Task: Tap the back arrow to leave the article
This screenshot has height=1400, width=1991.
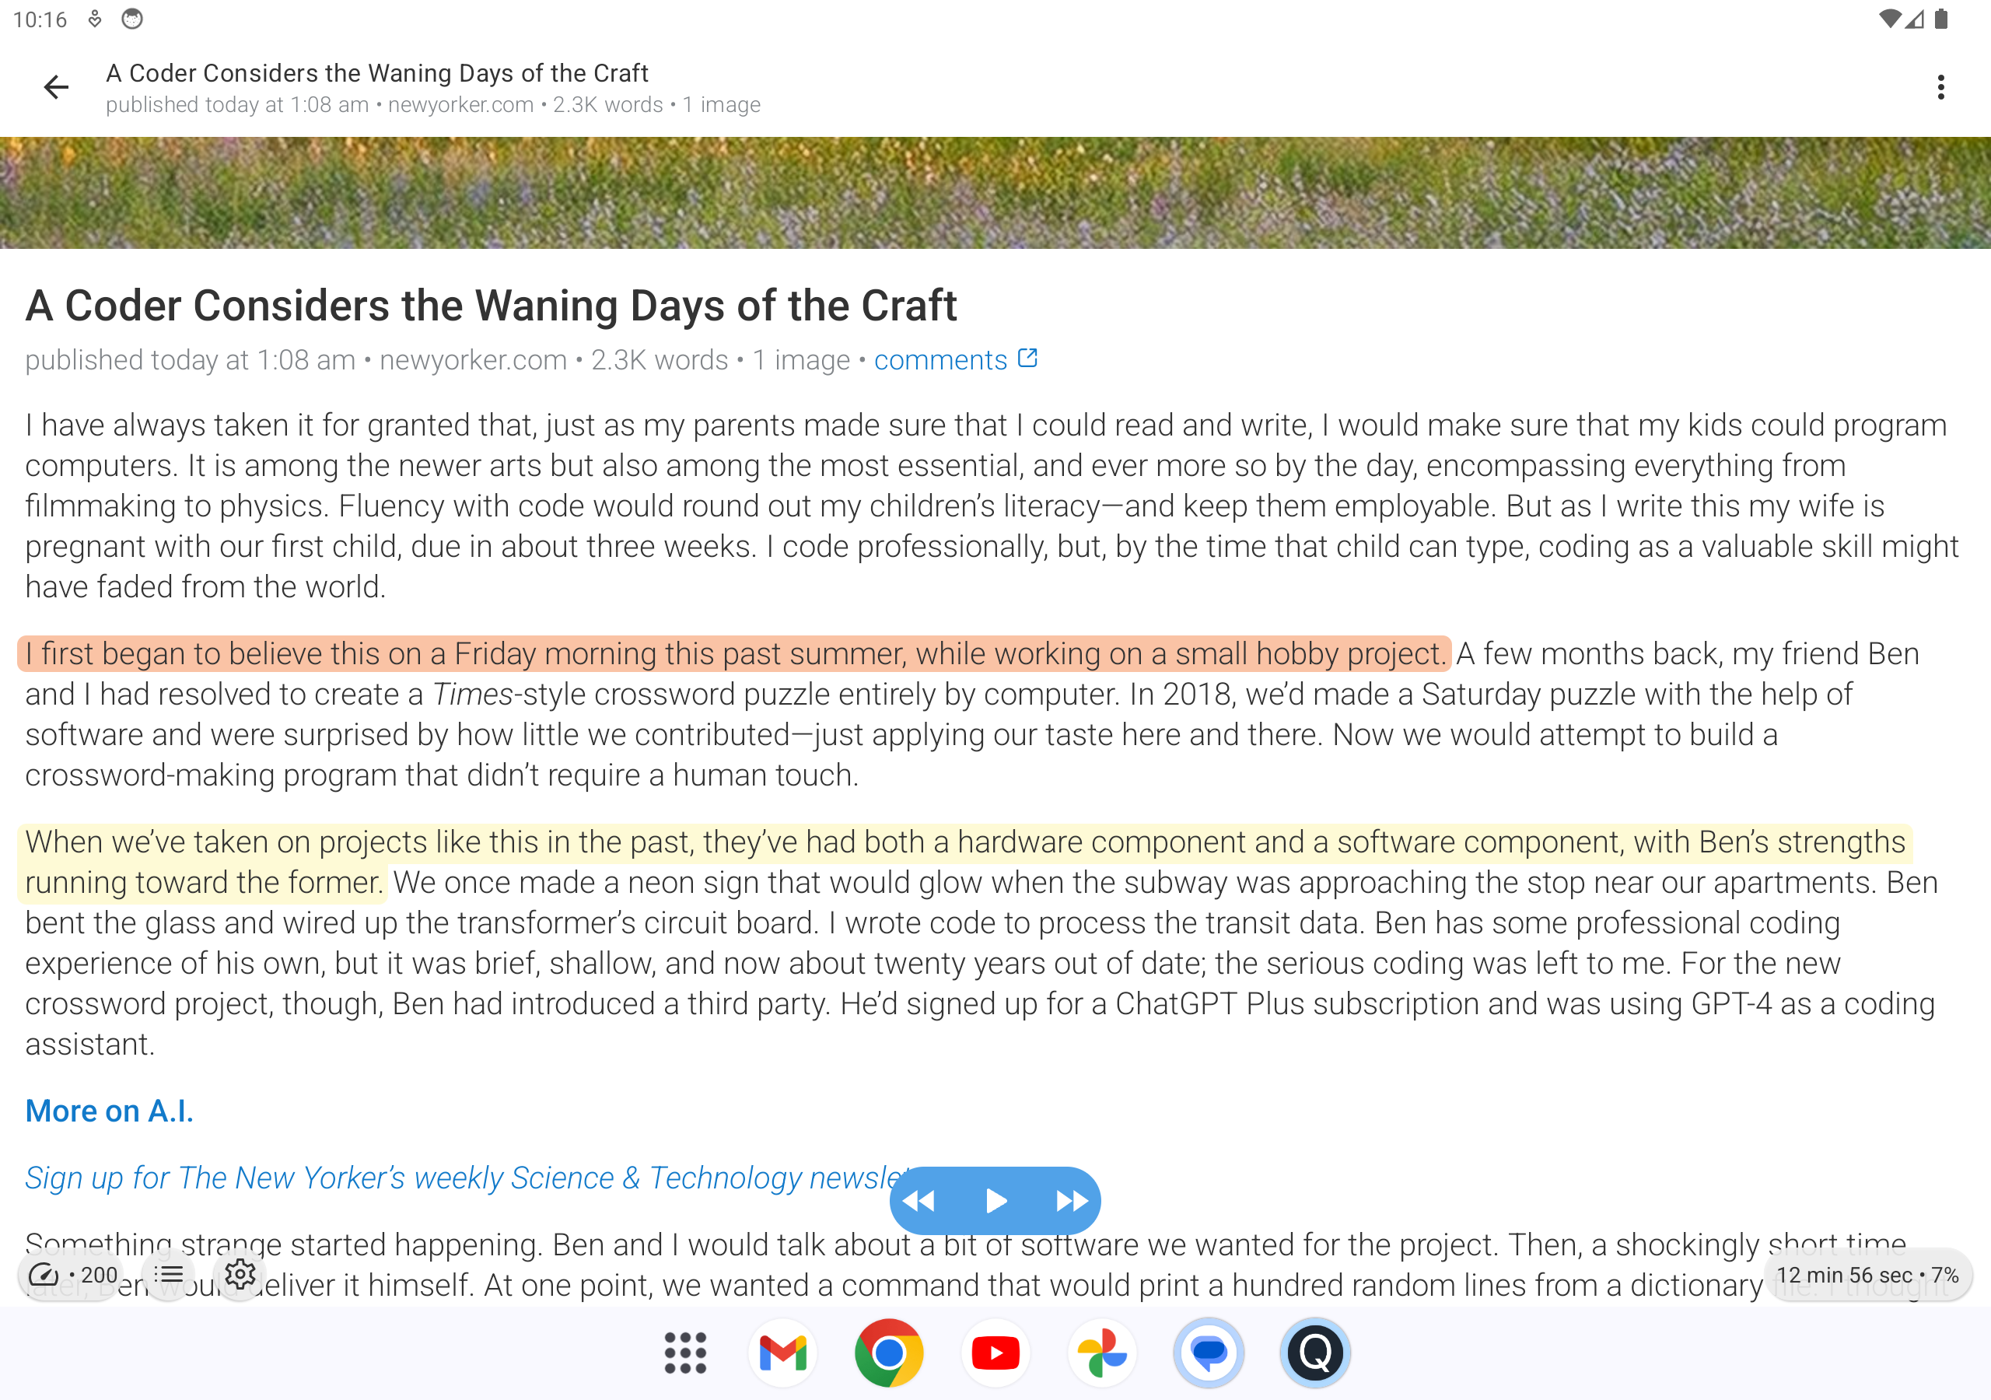Action: pyautogui.click(x=54, y=87)
